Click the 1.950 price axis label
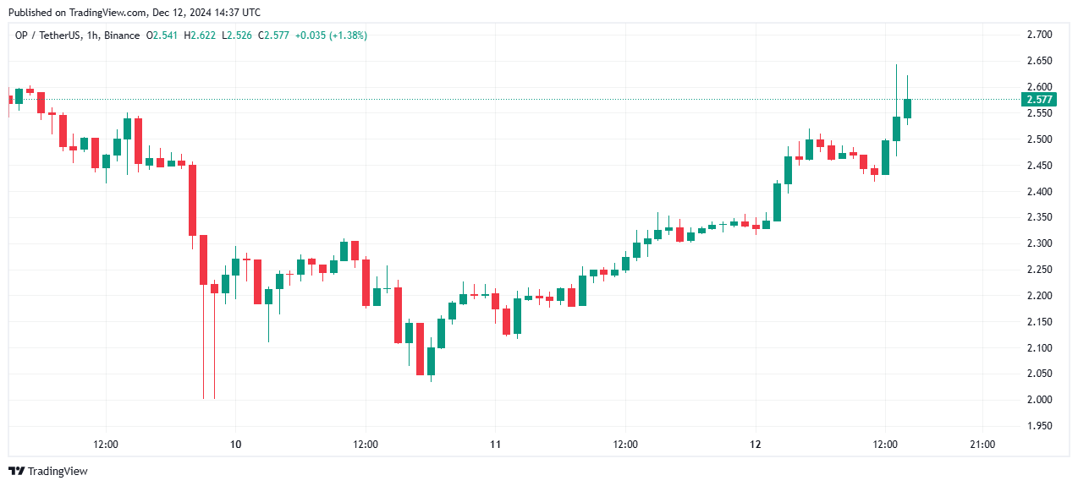Screen dimensions: 1078x486 tap(1038, 426)
